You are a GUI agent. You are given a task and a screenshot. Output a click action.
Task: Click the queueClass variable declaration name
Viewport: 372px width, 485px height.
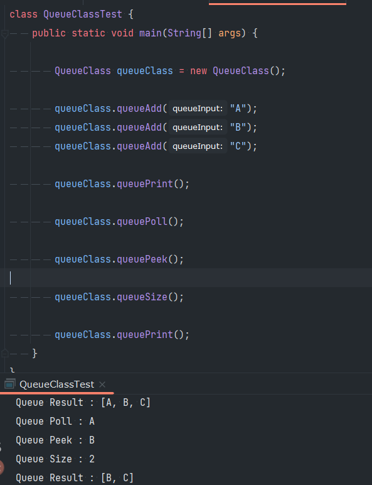click(x=145, y=71)
